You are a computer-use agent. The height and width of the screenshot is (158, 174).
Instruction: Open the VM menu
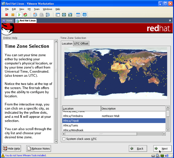pos(29,9)
